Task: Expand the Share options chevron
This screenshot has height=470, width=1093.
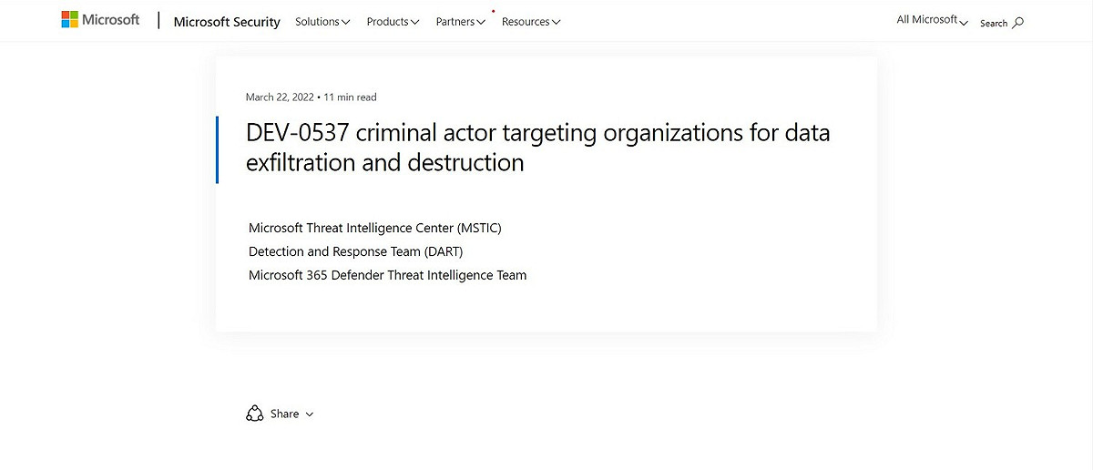Action: coord(310,414)
